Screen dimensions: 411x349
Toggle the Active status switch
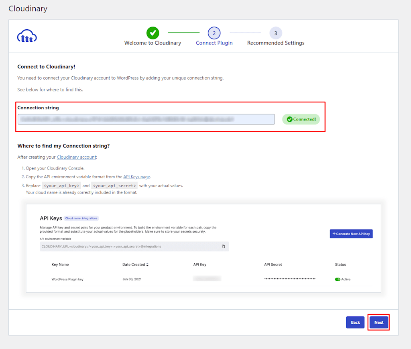(338, 279)
